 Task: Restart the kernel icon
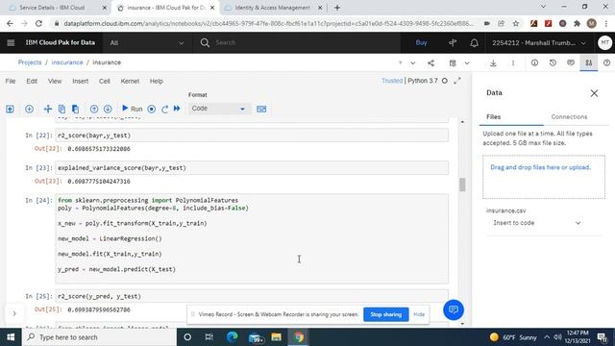[x=164, y=109]
